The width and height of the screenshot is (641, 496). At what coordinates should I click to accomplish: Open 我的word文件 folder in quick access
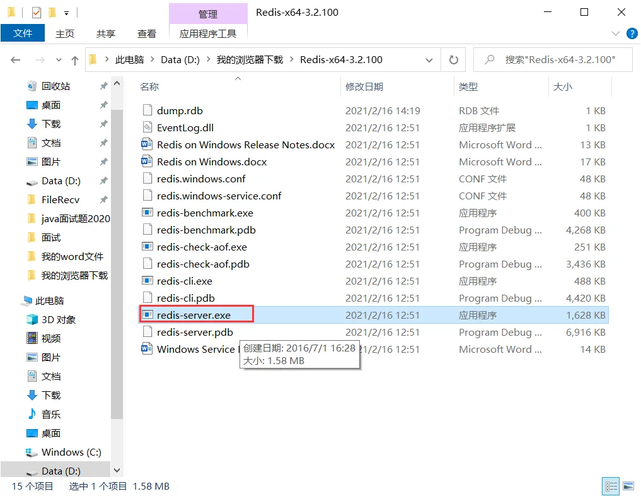(72, 257)
